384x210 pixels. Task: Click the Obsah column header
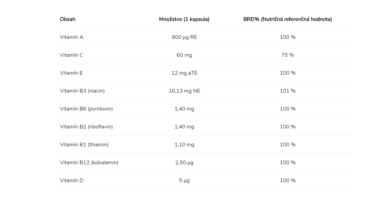67,19
